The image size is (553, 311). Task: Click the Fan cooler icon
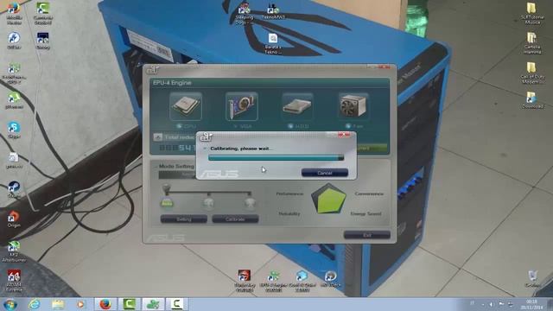click(353, 106)
